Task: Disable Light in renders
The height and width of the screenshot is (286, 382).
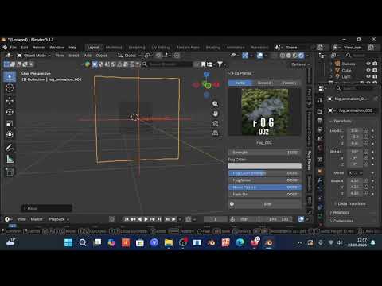Action: click(x=375, y=76)
